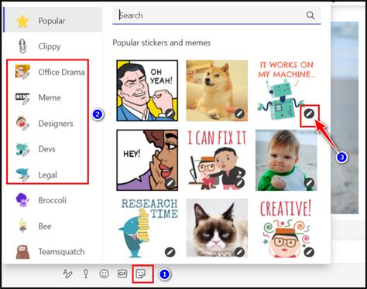Image resolution: width=367 pixels, height=289 pixels.
Task: Open the Legal sticker category
Action: click(53, 175)
